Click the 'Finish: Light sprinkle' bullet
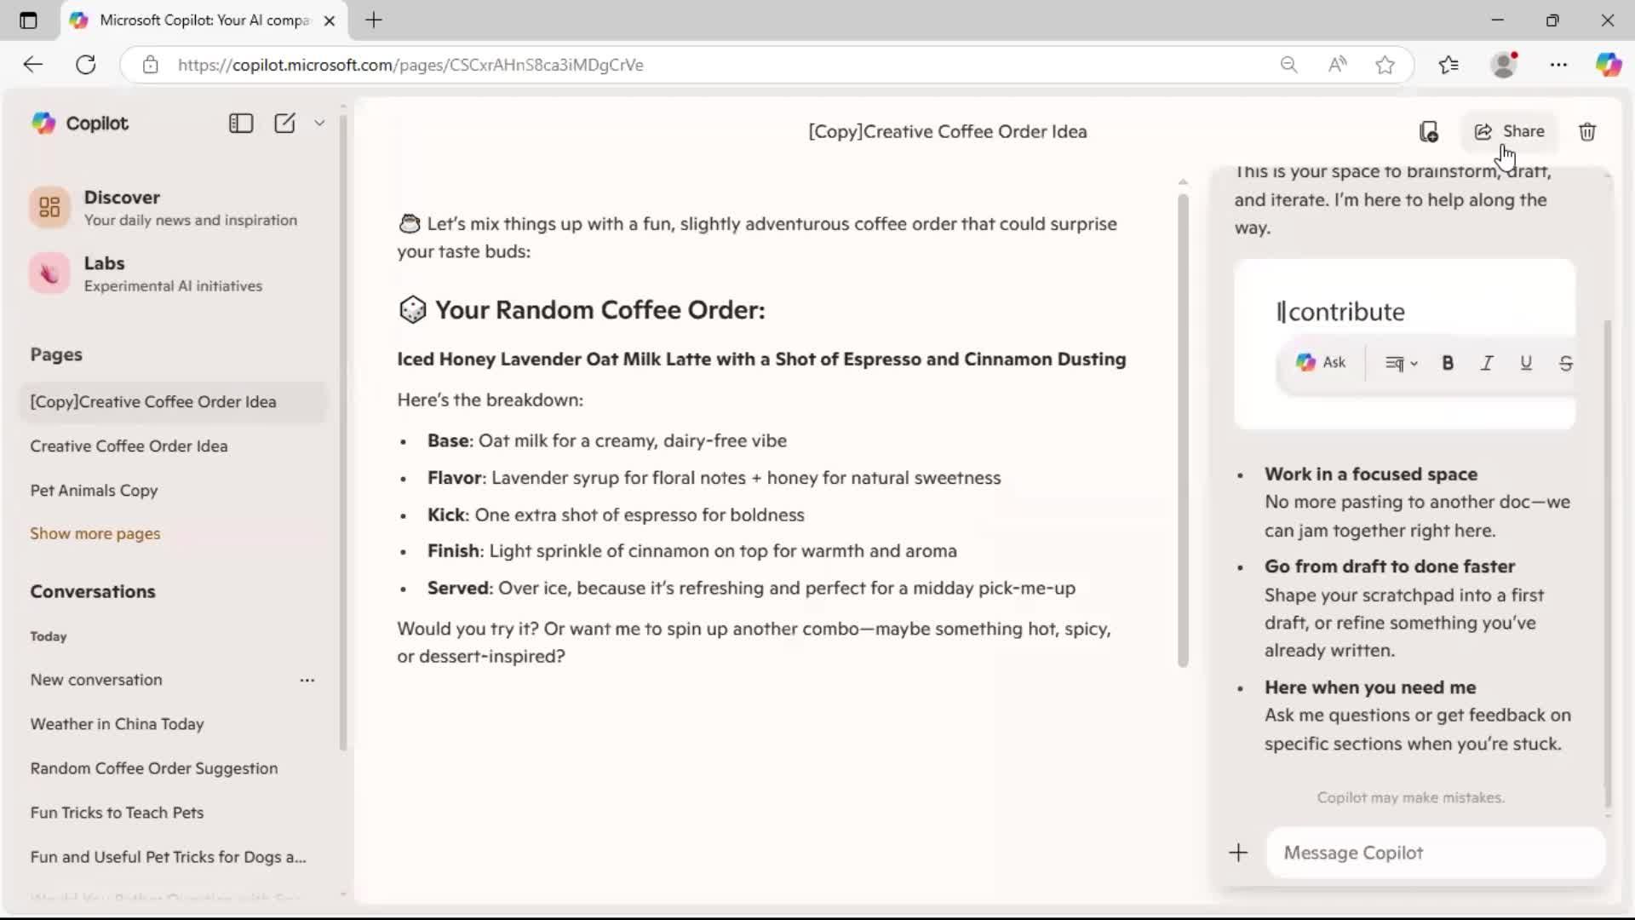Screen dimensions: 1635x920 tap(691, 551)
